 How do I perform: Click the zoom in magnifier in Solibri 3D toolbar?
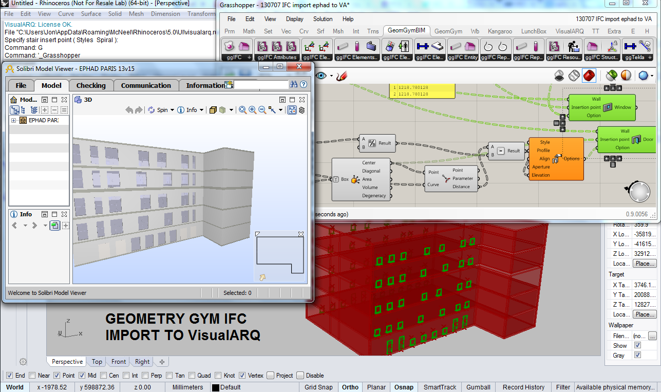[x=252, y=110]
